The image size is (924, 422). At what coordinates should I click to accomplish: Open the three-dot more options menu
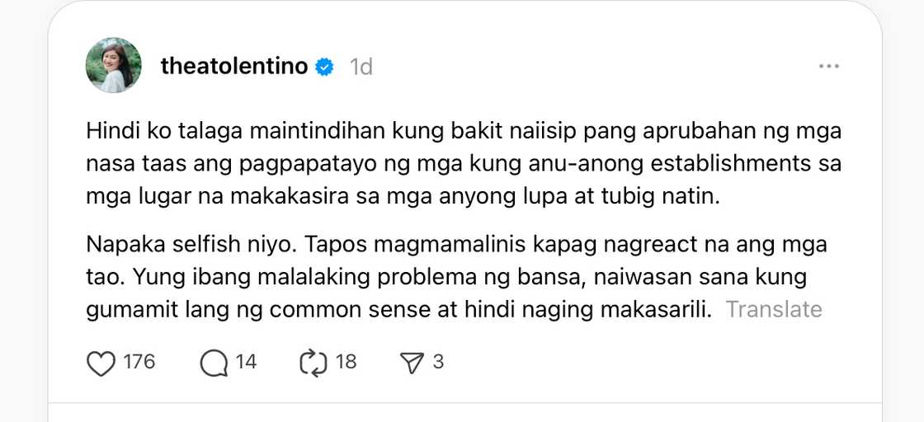click(828, 66)
